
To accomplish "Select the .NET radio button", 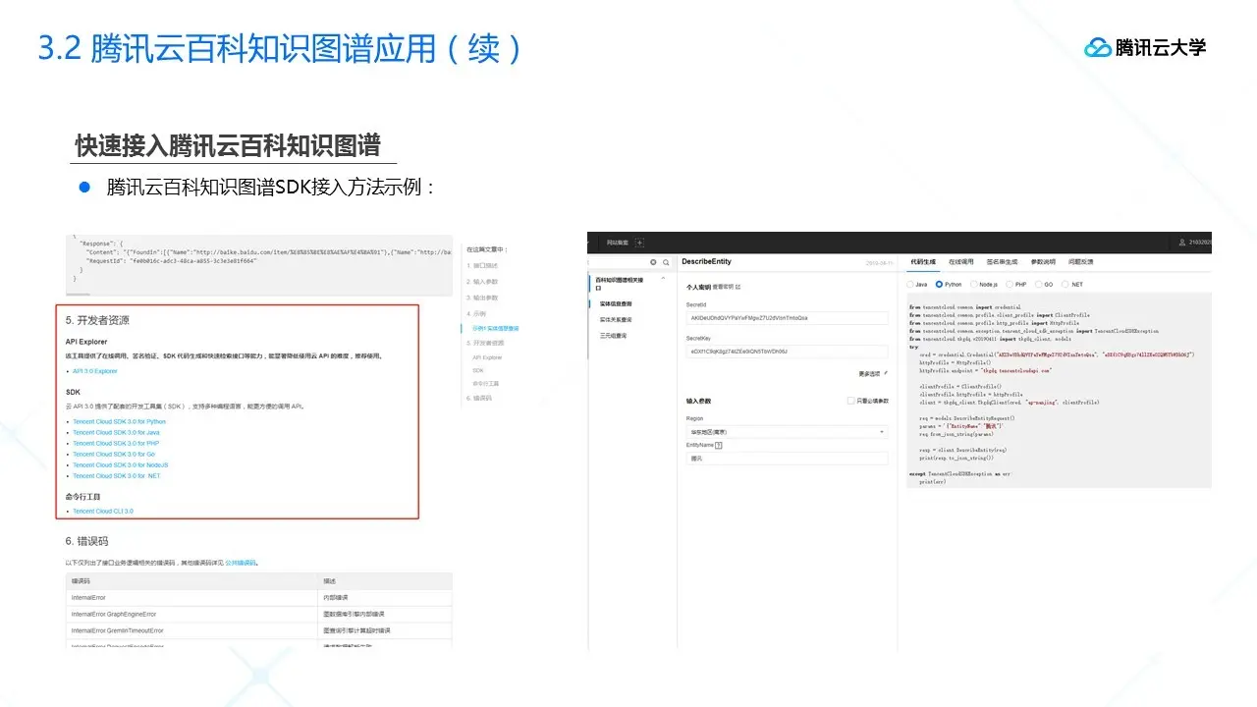I will click(1066, 284).
